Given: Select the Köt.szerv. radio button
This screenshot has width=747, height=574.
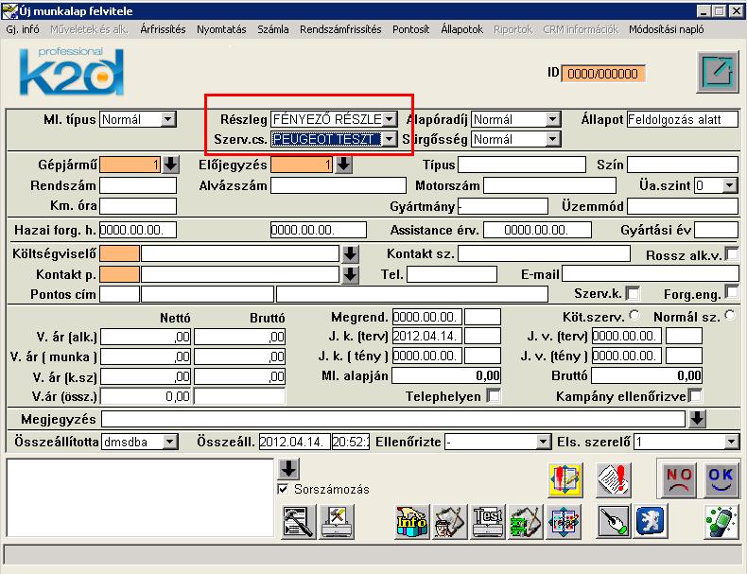Looking at the screenshot, I should pyautogui.click(x=634, y=314).
